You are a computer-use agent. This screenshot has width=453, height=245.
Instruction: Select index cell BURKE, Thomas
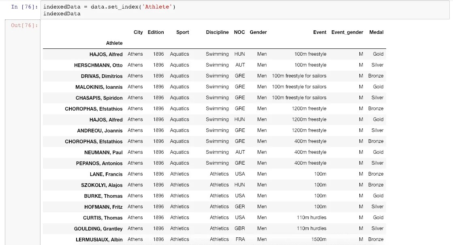click(x=103, y=196)
